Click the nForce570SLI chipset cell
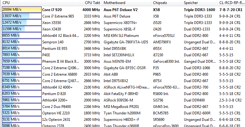245x127 pixels. pos(164,36)
